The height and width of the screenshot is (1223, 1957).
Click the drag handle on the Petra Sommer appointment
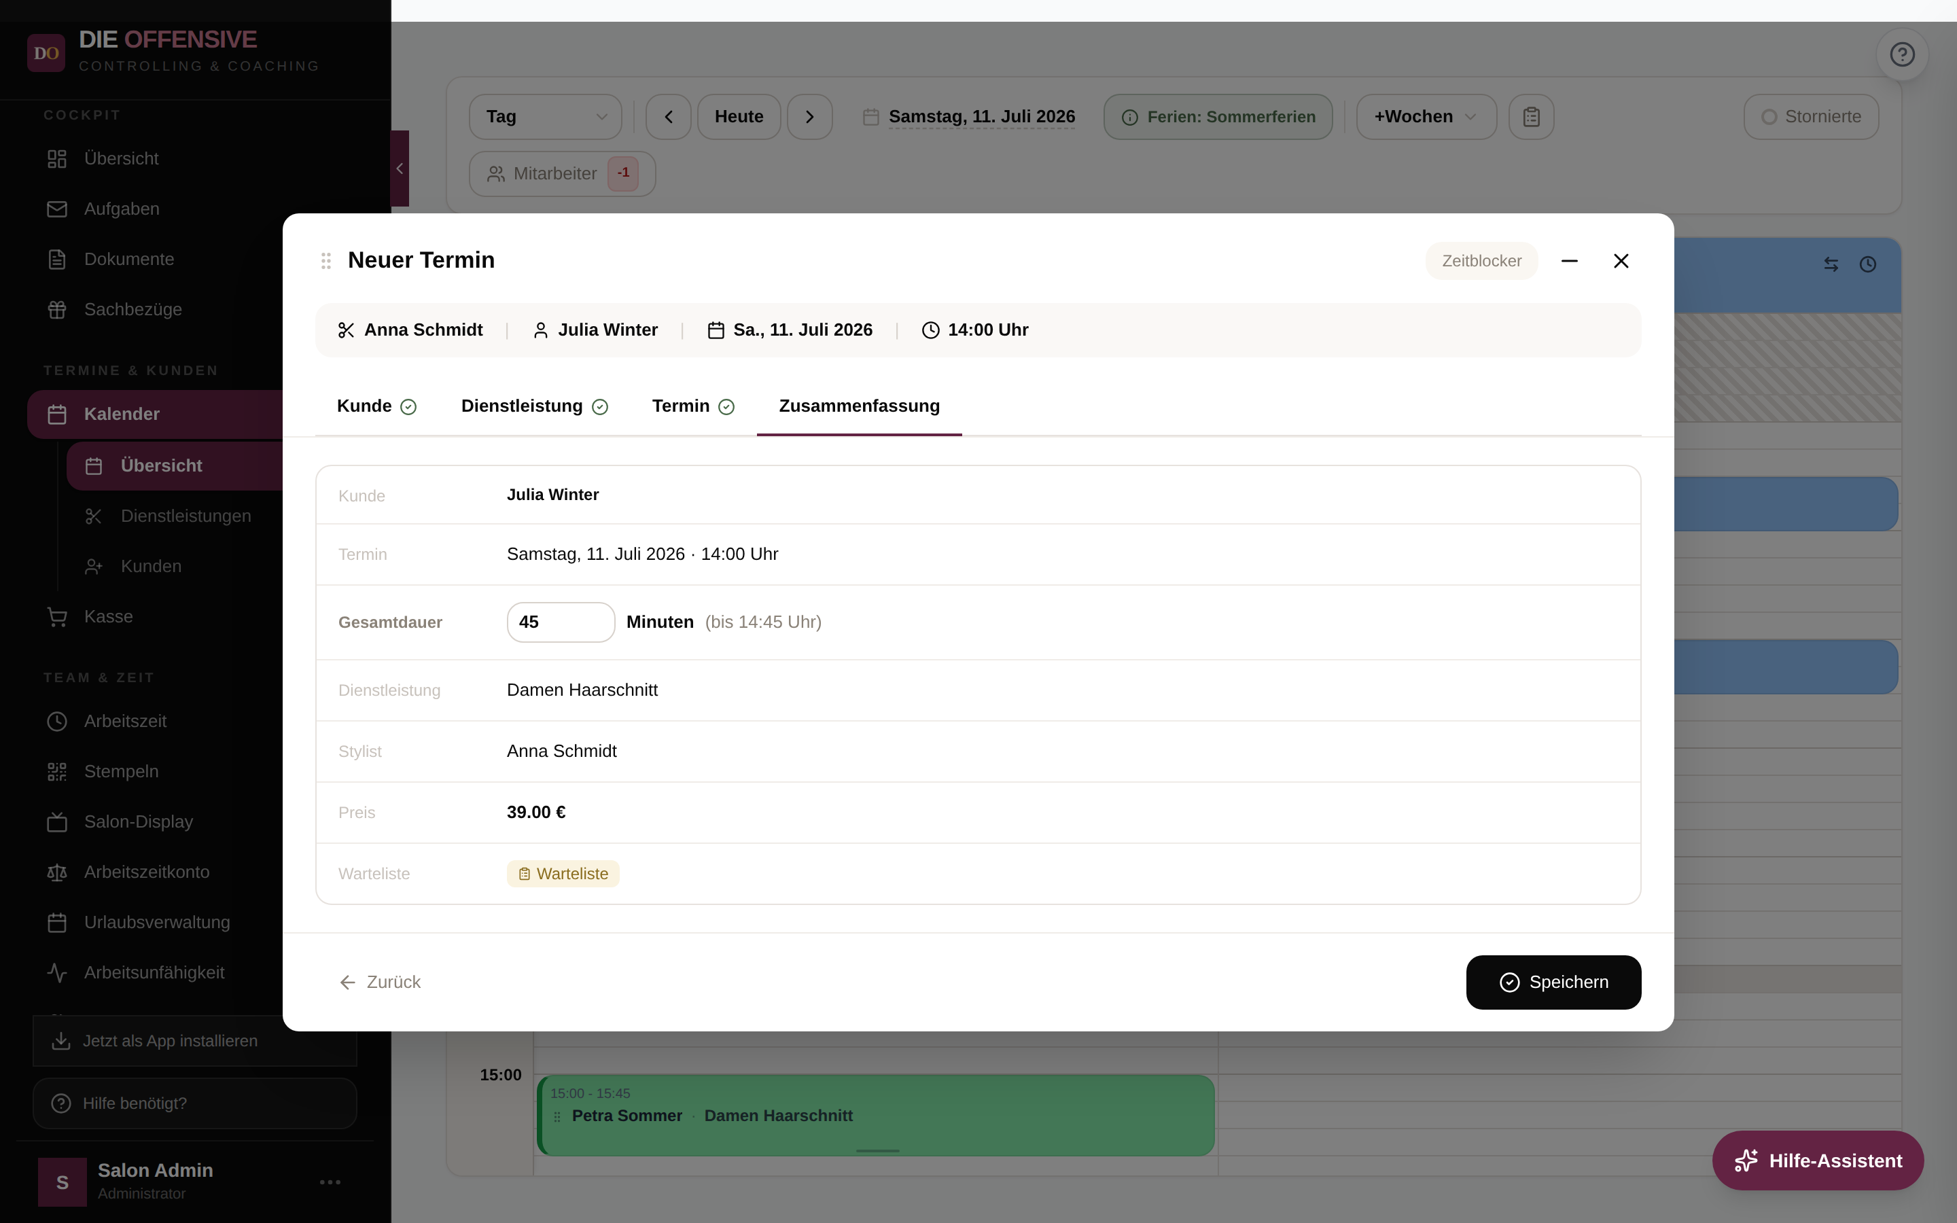[x=557, y=1116]
